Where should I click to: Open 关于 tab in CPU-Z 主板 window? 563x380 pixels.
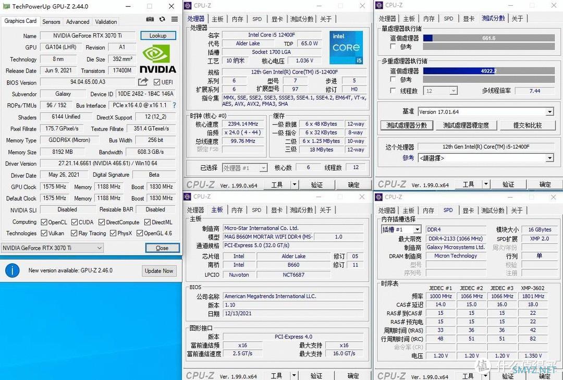(325, 210)
